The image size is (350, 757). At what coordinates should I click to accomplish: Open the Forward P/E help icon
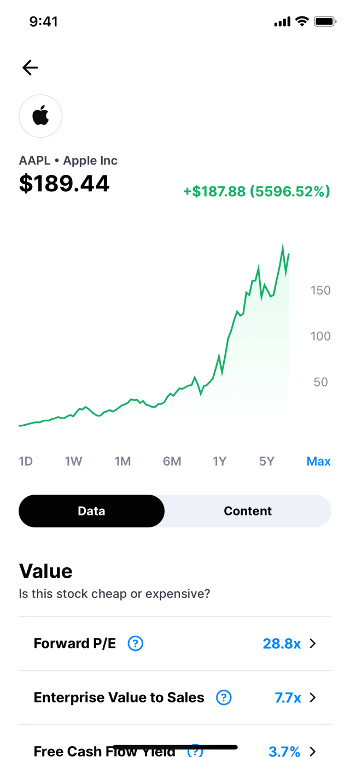pyautogui.click(x=135, y=643)
